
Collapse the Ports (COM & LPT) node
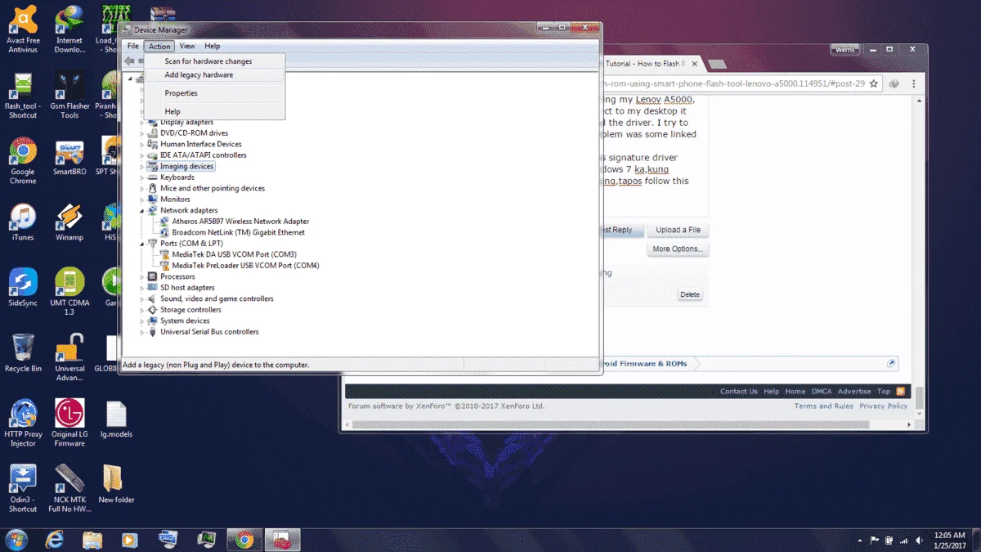pos(142,244)
